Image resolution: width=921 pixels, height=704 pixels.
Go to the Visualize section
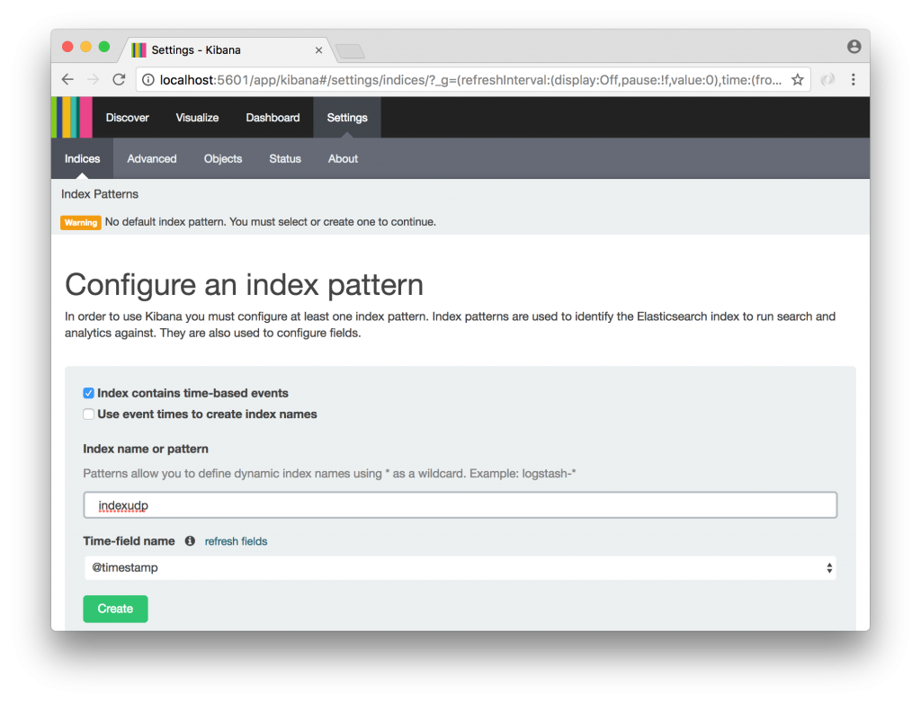point(197,118)
